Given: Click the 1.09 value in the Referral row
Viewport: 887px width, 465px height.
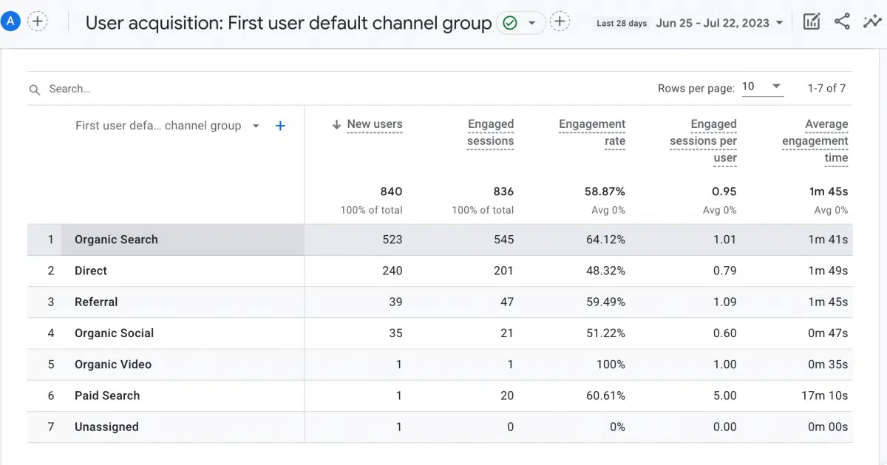Looking at the screenshot, I should (725, 302).
